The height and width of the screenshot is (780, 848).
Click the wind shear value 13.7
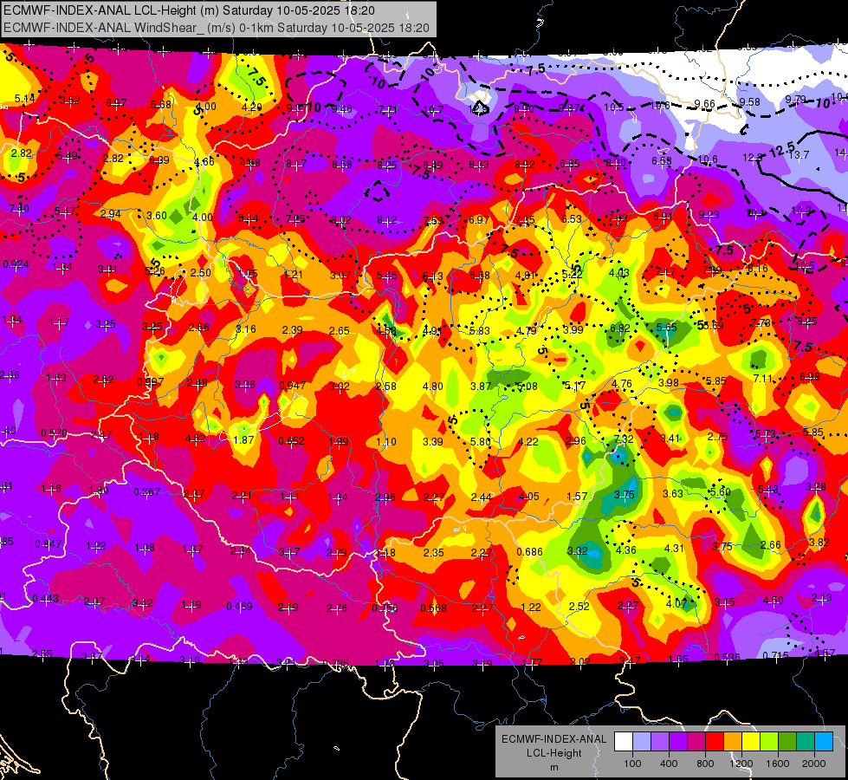click(x=799, y=155)
